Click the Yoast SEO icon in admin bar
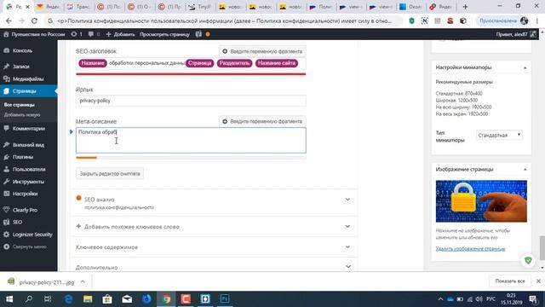This screenshot has height=307, width=545. coord(198,34)
